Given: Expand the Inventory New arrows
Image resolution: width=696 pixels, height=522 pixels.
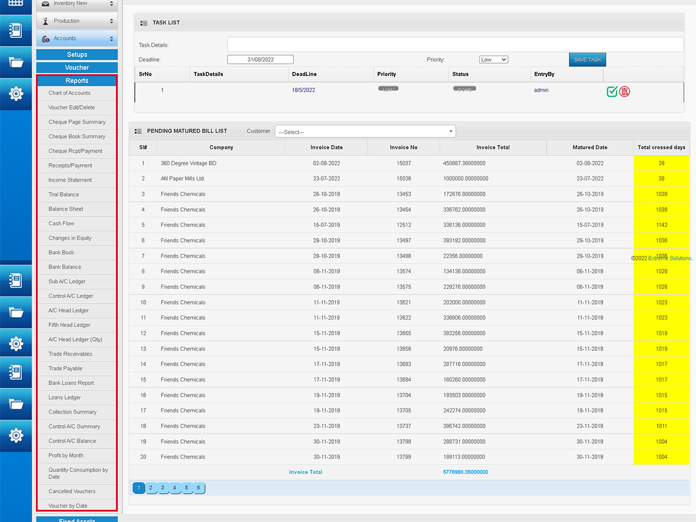Looking at the screenshot, I should coord(111,3).
